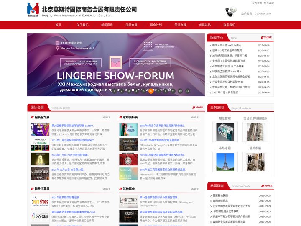The width and height of the screenshot is (301, 226).
Task: Select 国际会展 in the red nav bar
Action: tap(132, 25)
